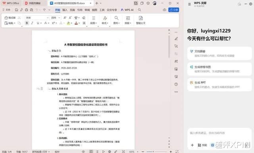Click the search icon beside WPS AI

pos(139,10)
